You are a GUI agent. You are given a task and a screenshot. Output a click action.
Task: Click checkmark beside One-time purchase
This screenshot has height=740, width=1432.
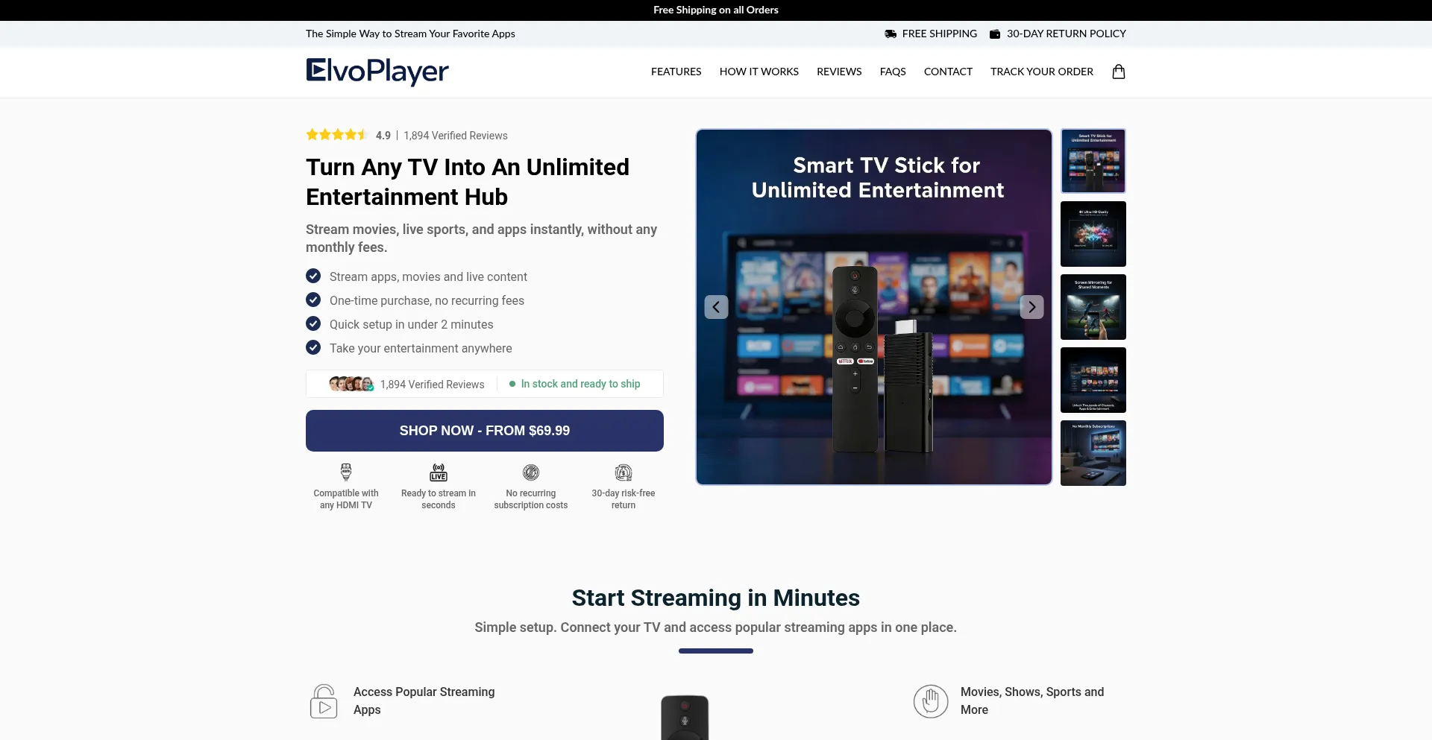click(313, 300)
